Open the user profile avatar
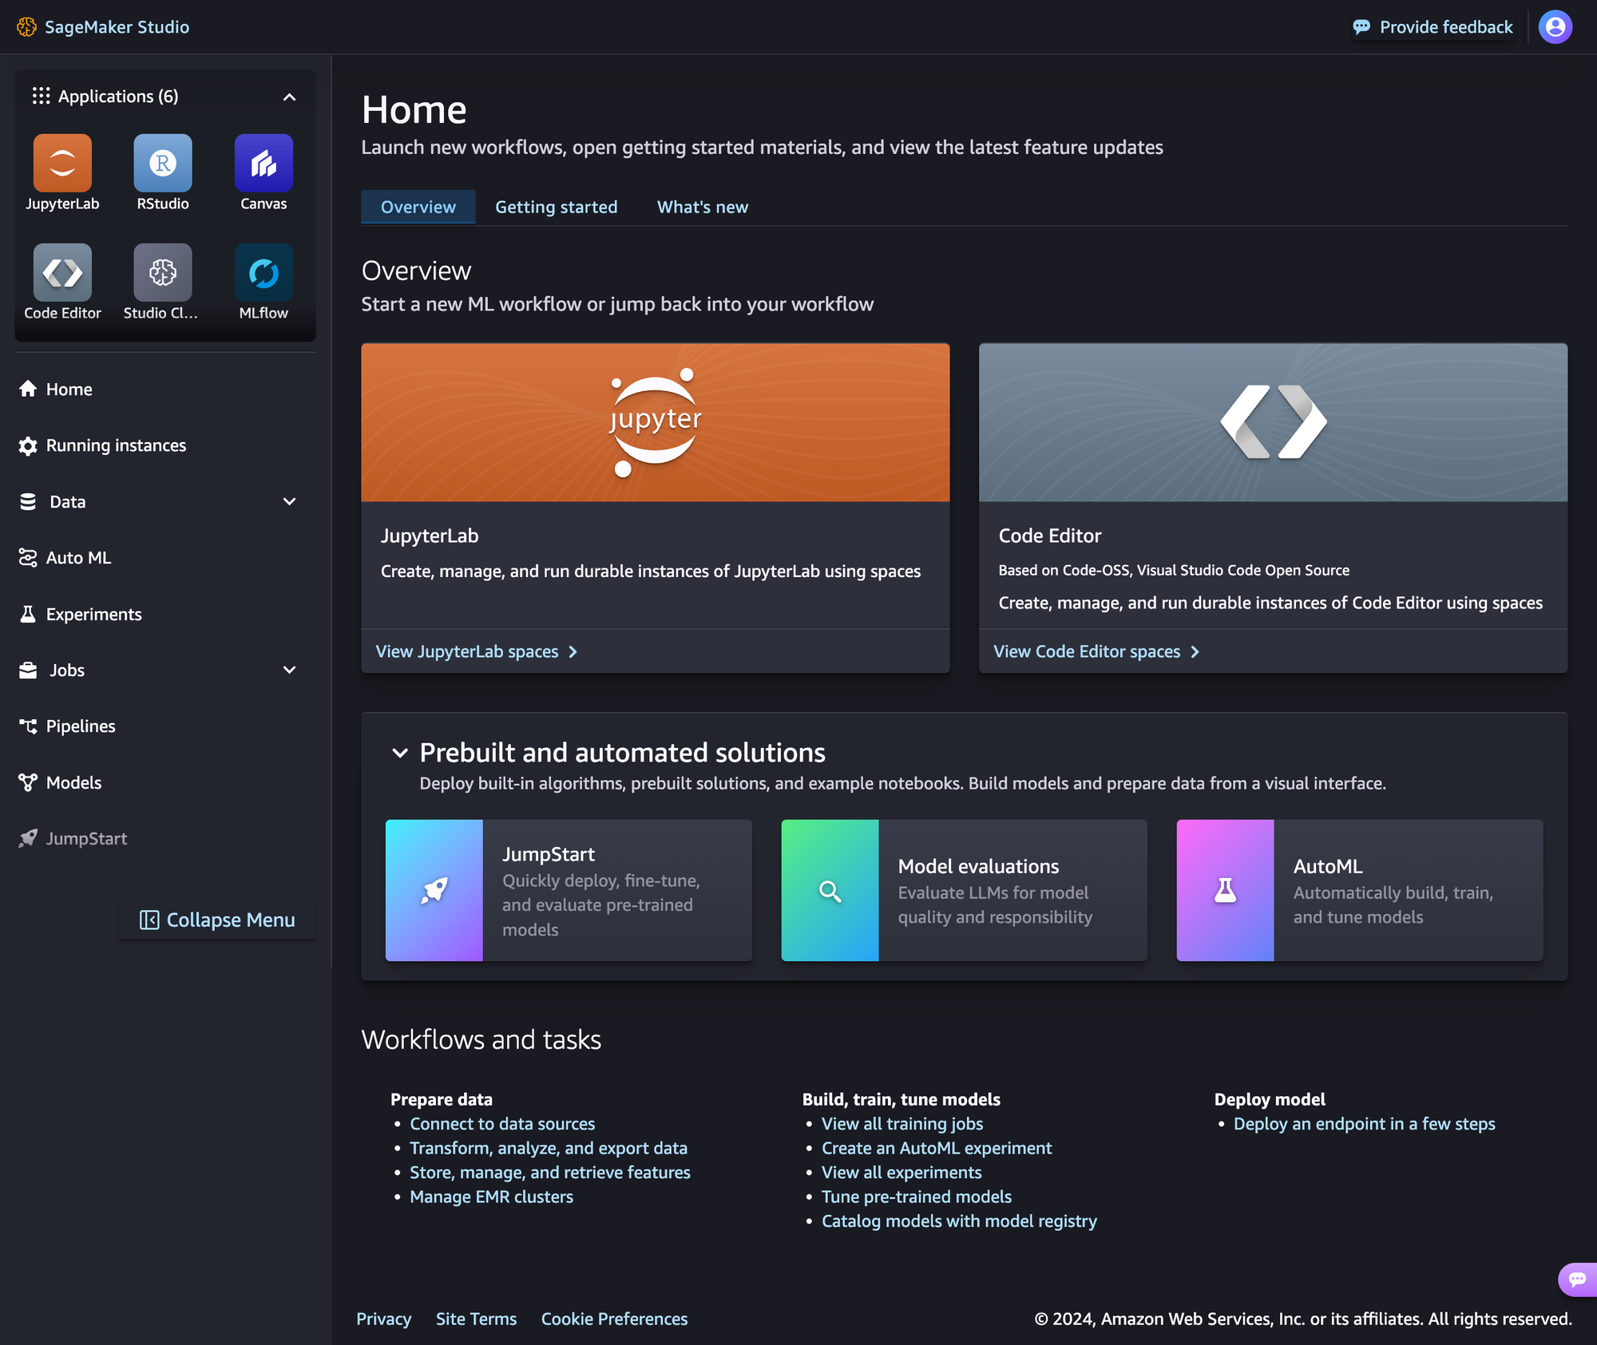Screen dimensions: 1597x1345 tap(1555, 27)
